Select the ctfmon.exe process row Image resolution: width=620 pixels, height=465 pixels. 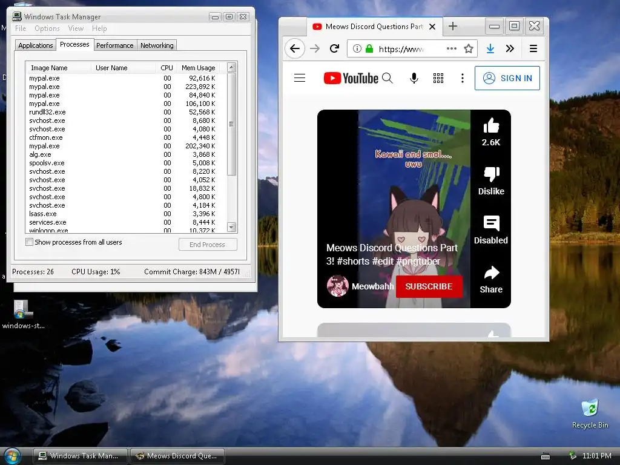(127, 137)
